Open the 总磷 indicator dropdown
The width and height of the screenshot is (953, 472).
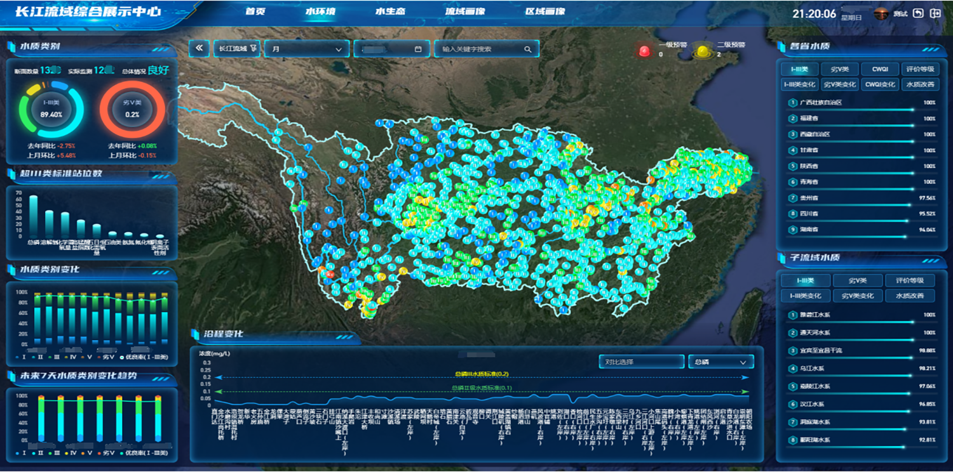(x=720, y=362)
